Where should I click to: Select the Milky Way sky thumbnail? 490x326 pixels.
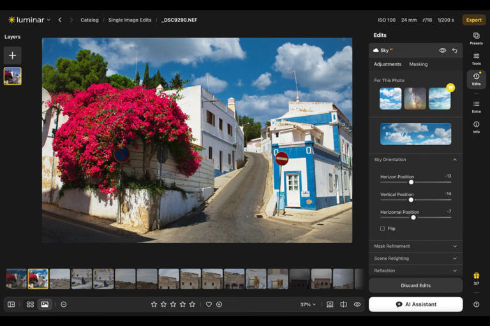(x=415, y=99)
